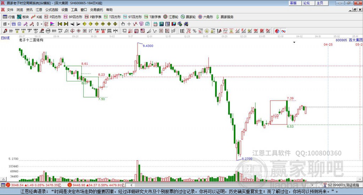This screenshot has width=363, height=195.
Task: Select the red fan lines tool
Action: tap(130, 31)
